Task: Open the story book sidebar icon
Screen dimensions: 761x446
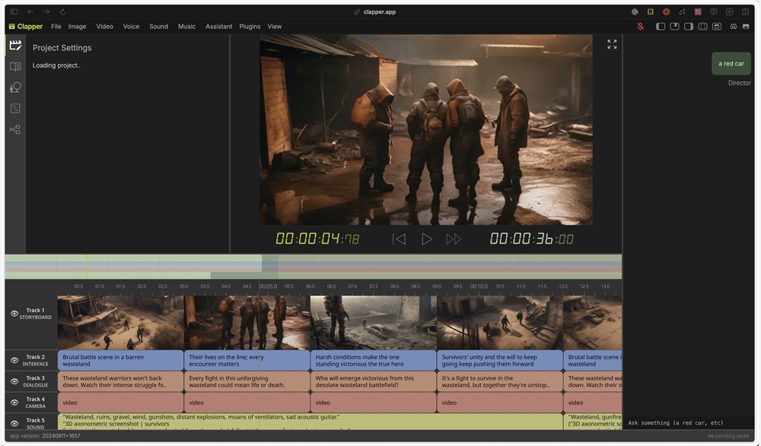Action: coord(15,67)
